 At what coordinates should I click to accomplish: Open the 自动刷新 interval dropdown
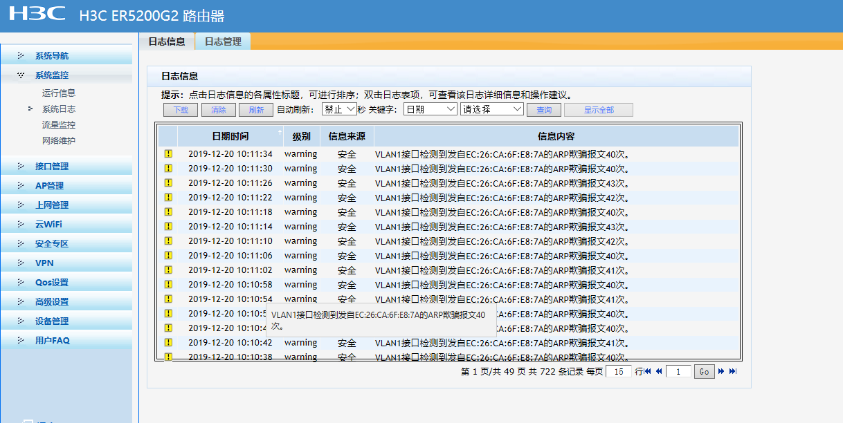338,109
